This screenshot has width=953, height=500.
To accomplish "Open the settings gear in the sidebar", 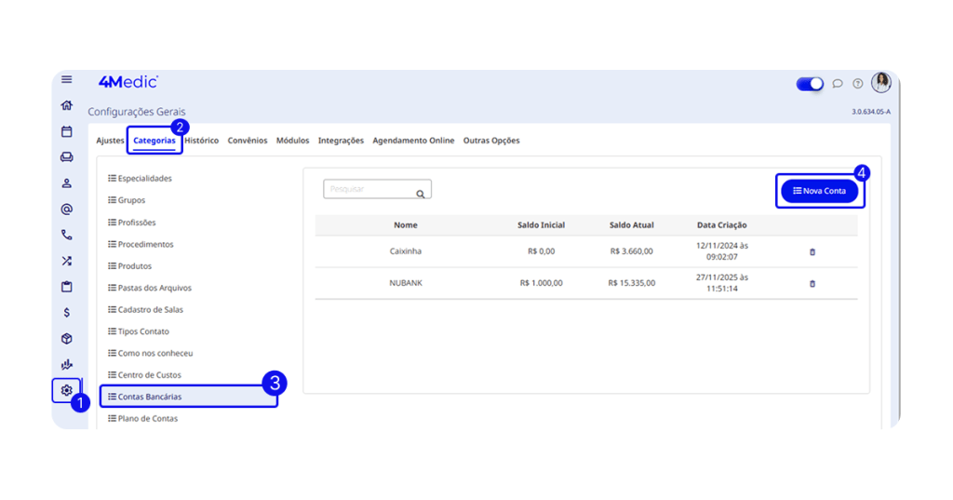I will pyautogui.click(x=66, y=390).
